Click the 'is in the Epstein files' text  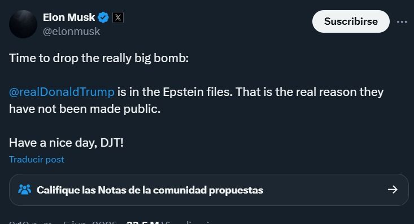(175, 92)
